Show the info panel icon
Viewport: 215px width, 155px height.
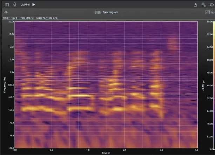tap(212, 5)
